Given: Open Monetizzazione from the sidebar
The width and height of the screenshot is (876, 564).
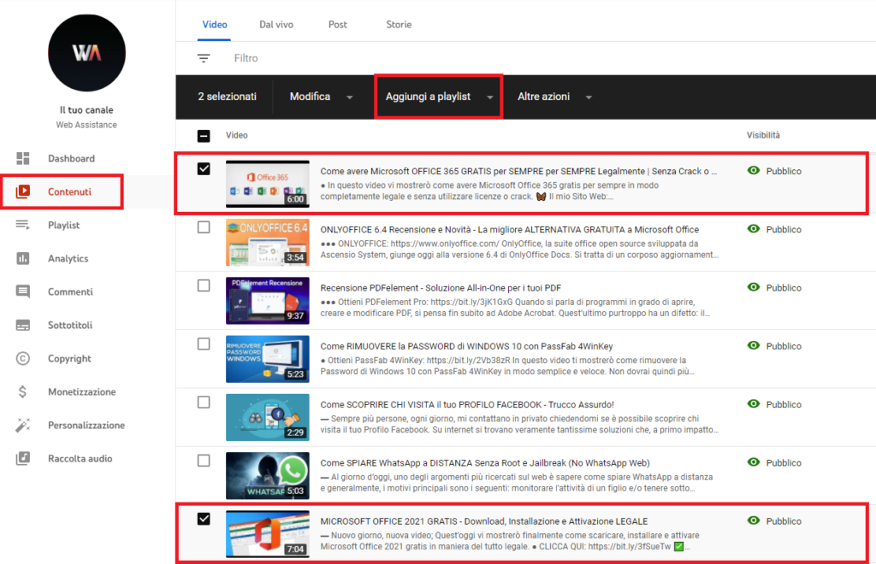Looking at the screenshot, I should click(x=81, y=391).
